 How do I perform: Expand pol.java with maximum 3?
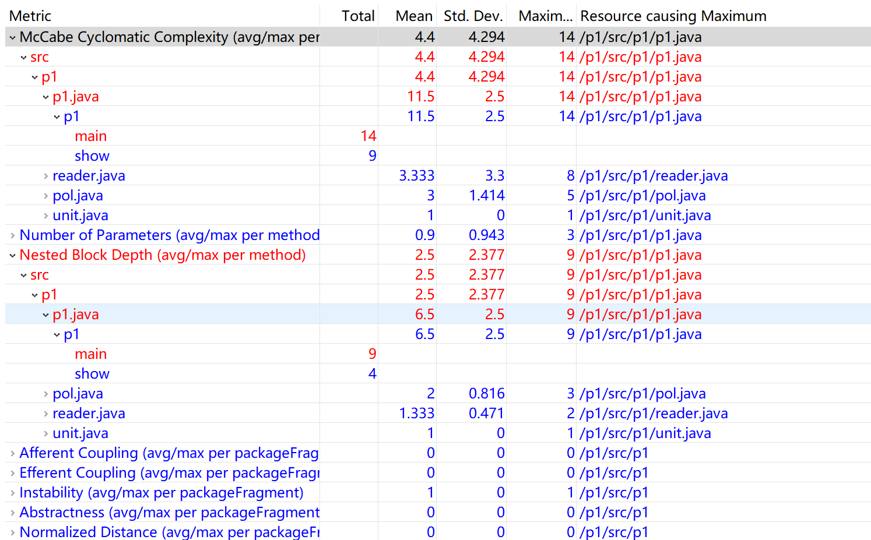45,394
